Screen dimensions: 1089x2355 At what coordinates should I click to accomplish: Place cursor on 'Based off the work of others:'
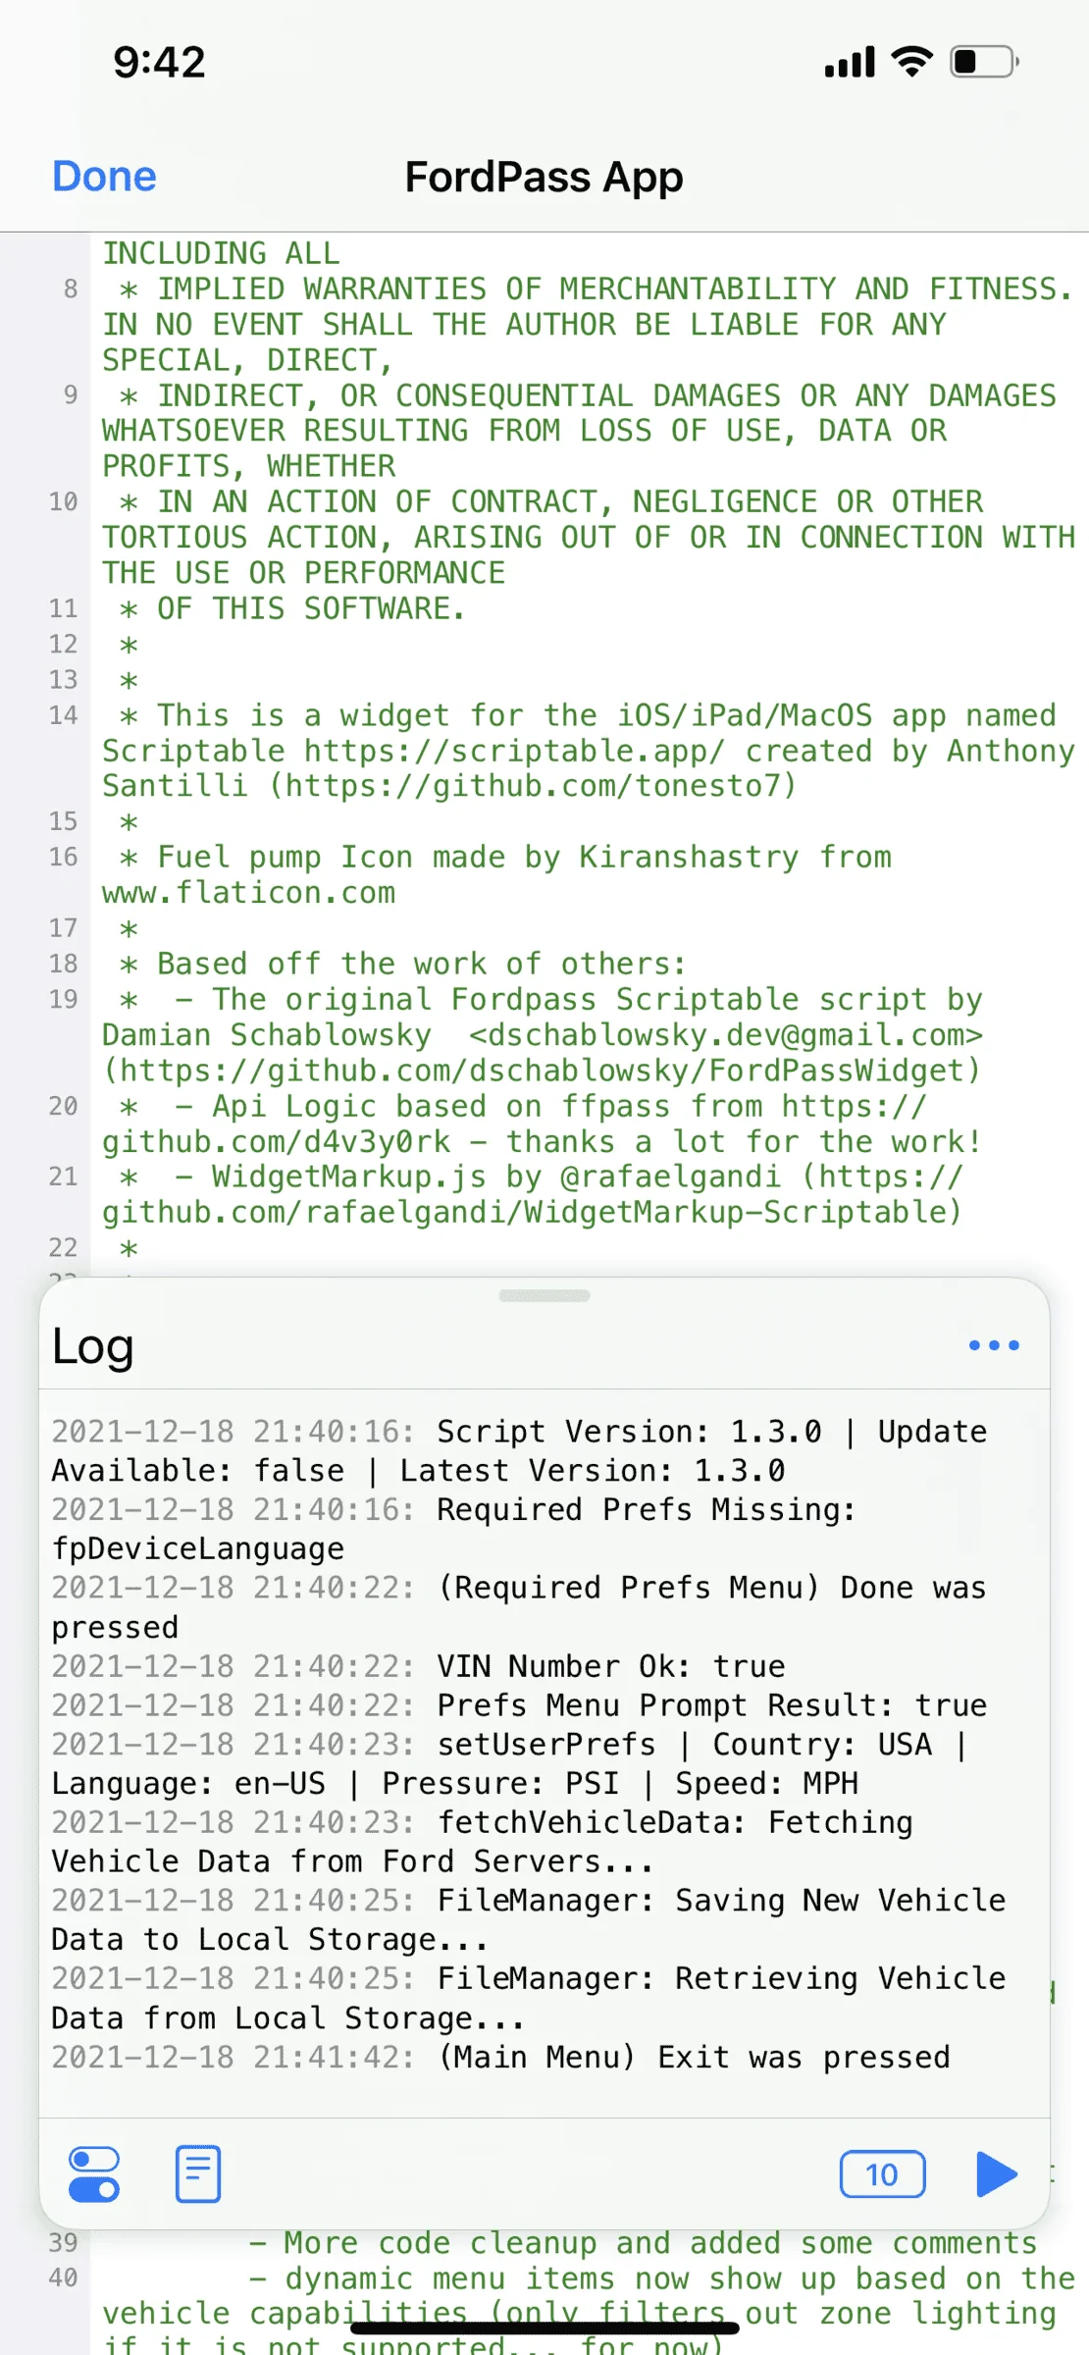(x=422, y=964)
